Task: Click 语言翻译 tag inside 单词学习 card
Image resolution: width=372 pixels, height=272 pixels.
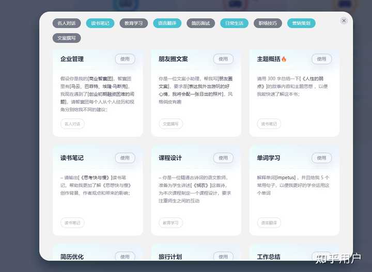Action: 269,223
